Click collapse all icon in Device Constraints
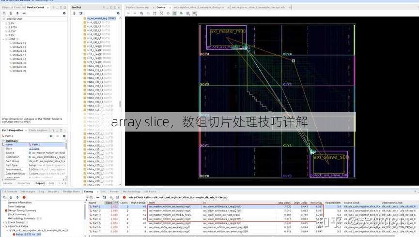 point(11,13)
